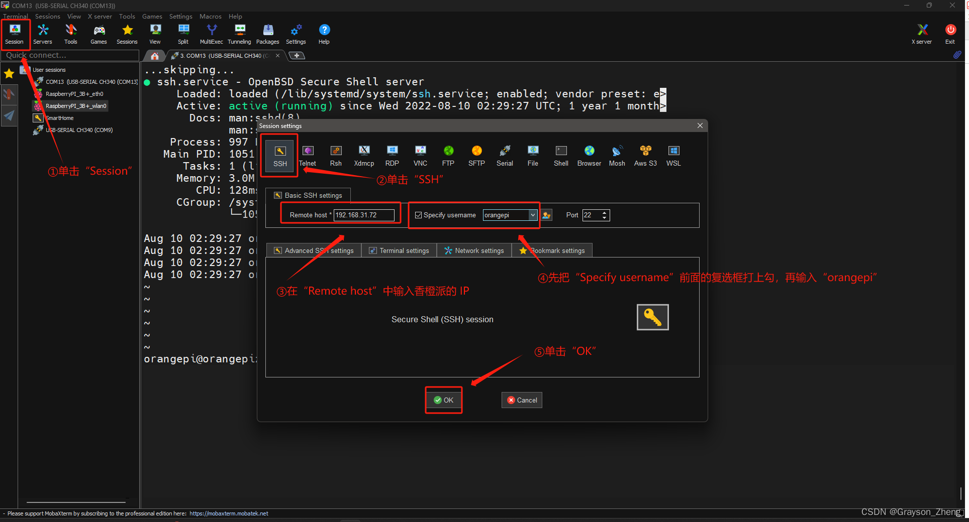Select the COM13 USB-SERIAL CH340 session

[86, 81]
